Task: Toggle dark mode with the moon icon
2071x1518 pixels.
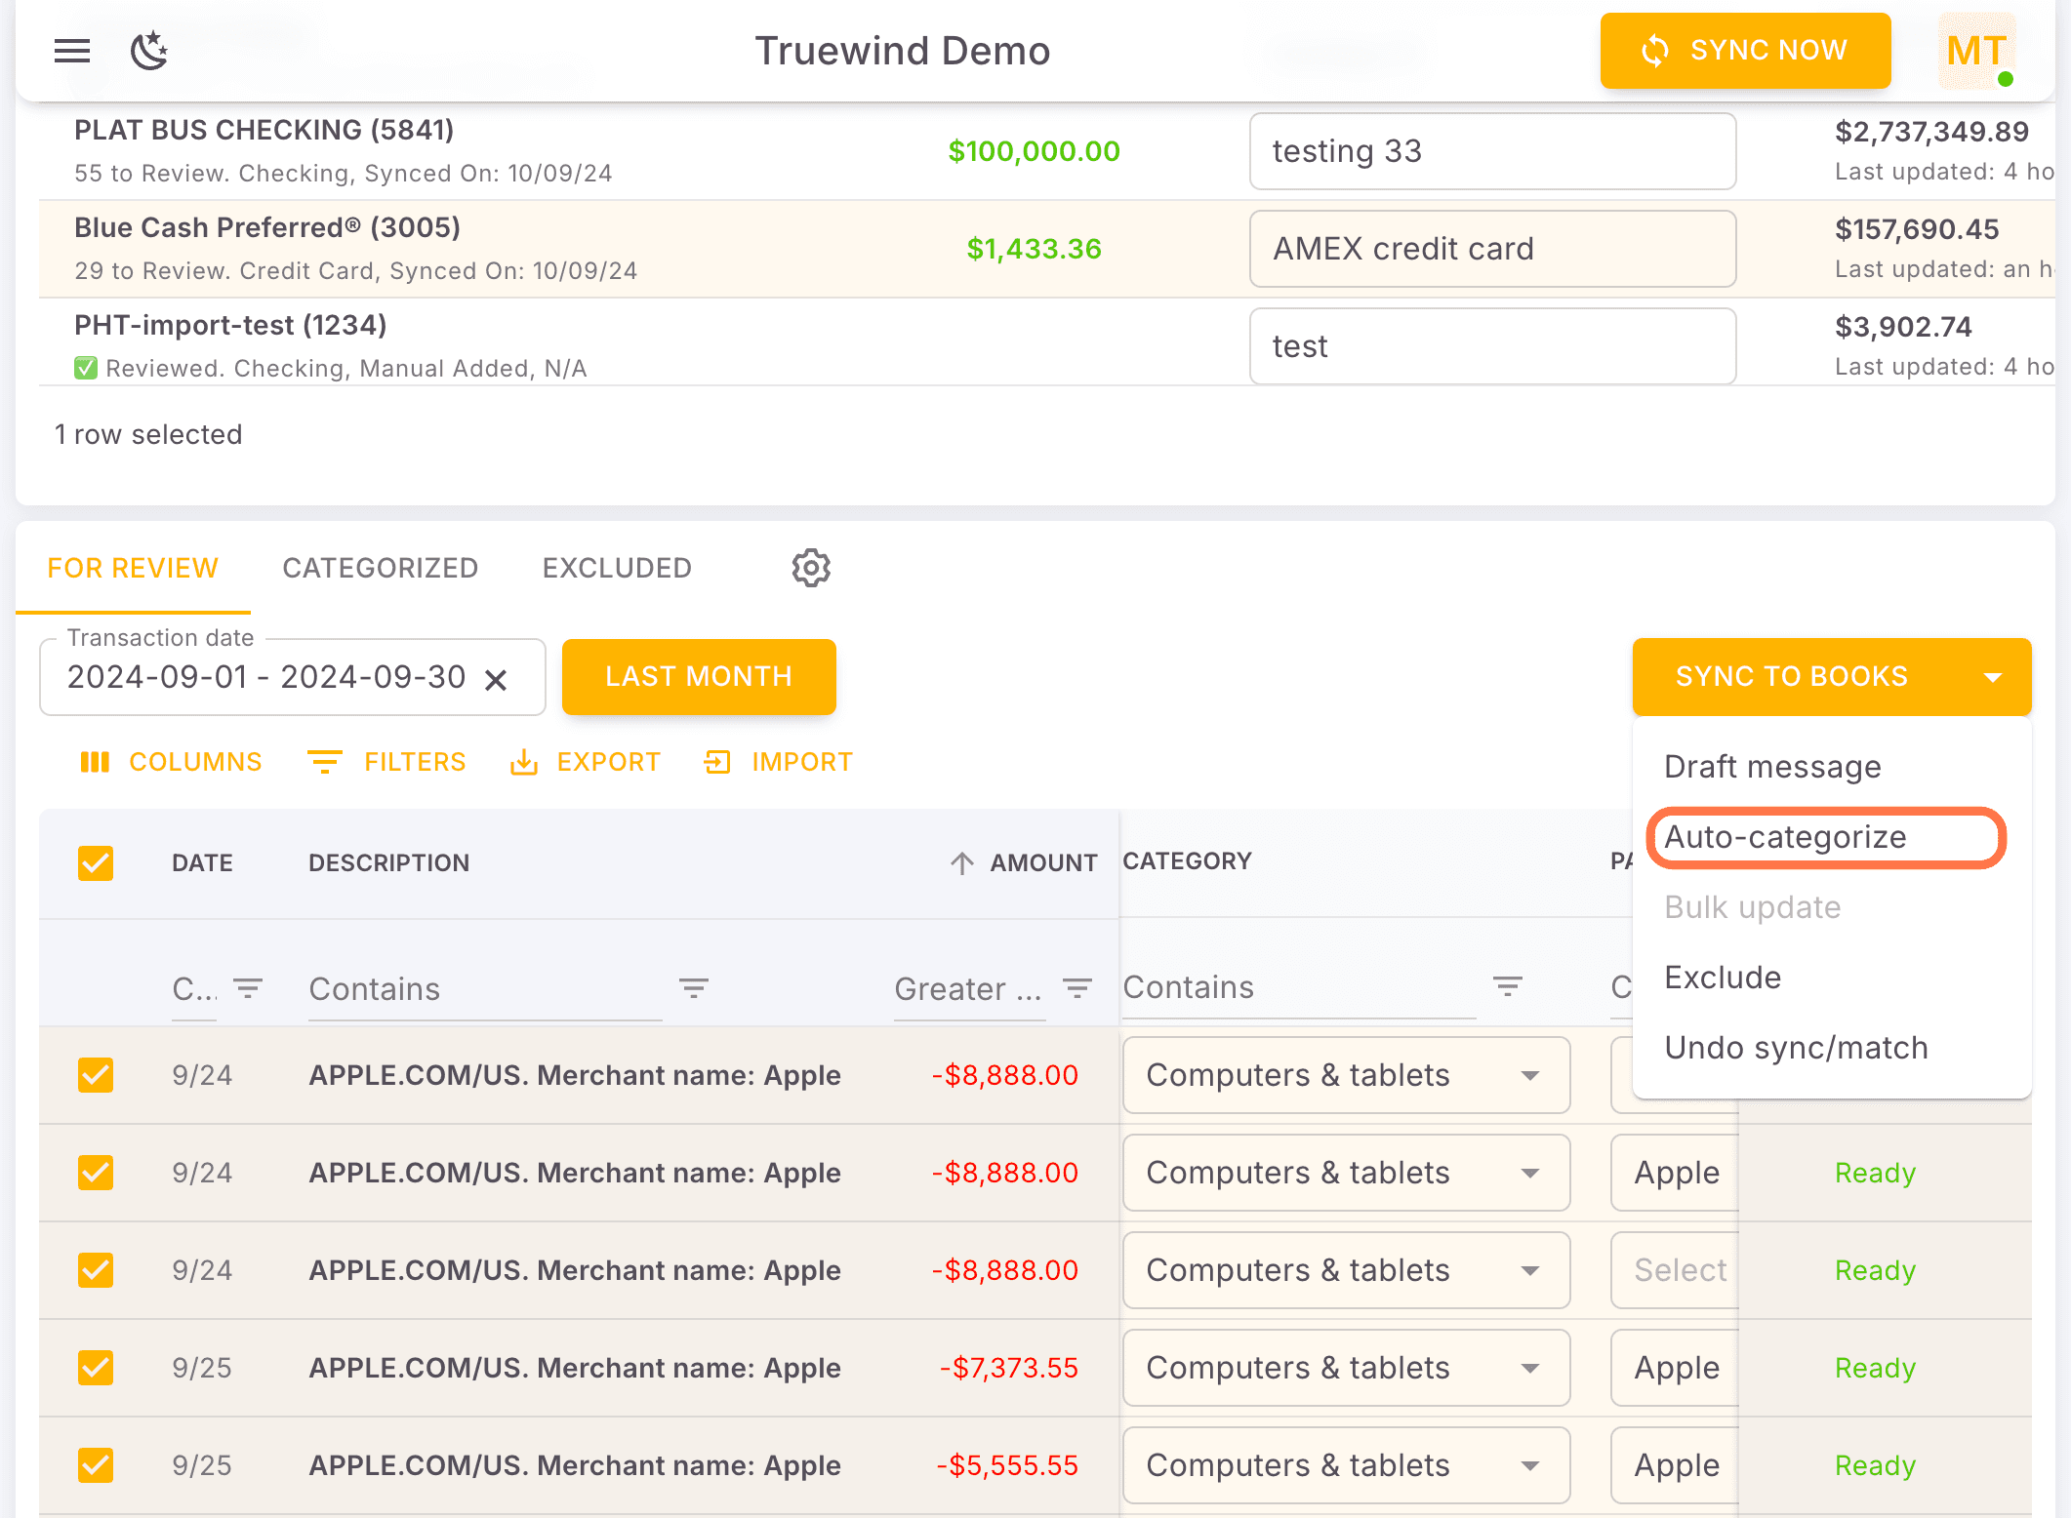Action: 148,51
